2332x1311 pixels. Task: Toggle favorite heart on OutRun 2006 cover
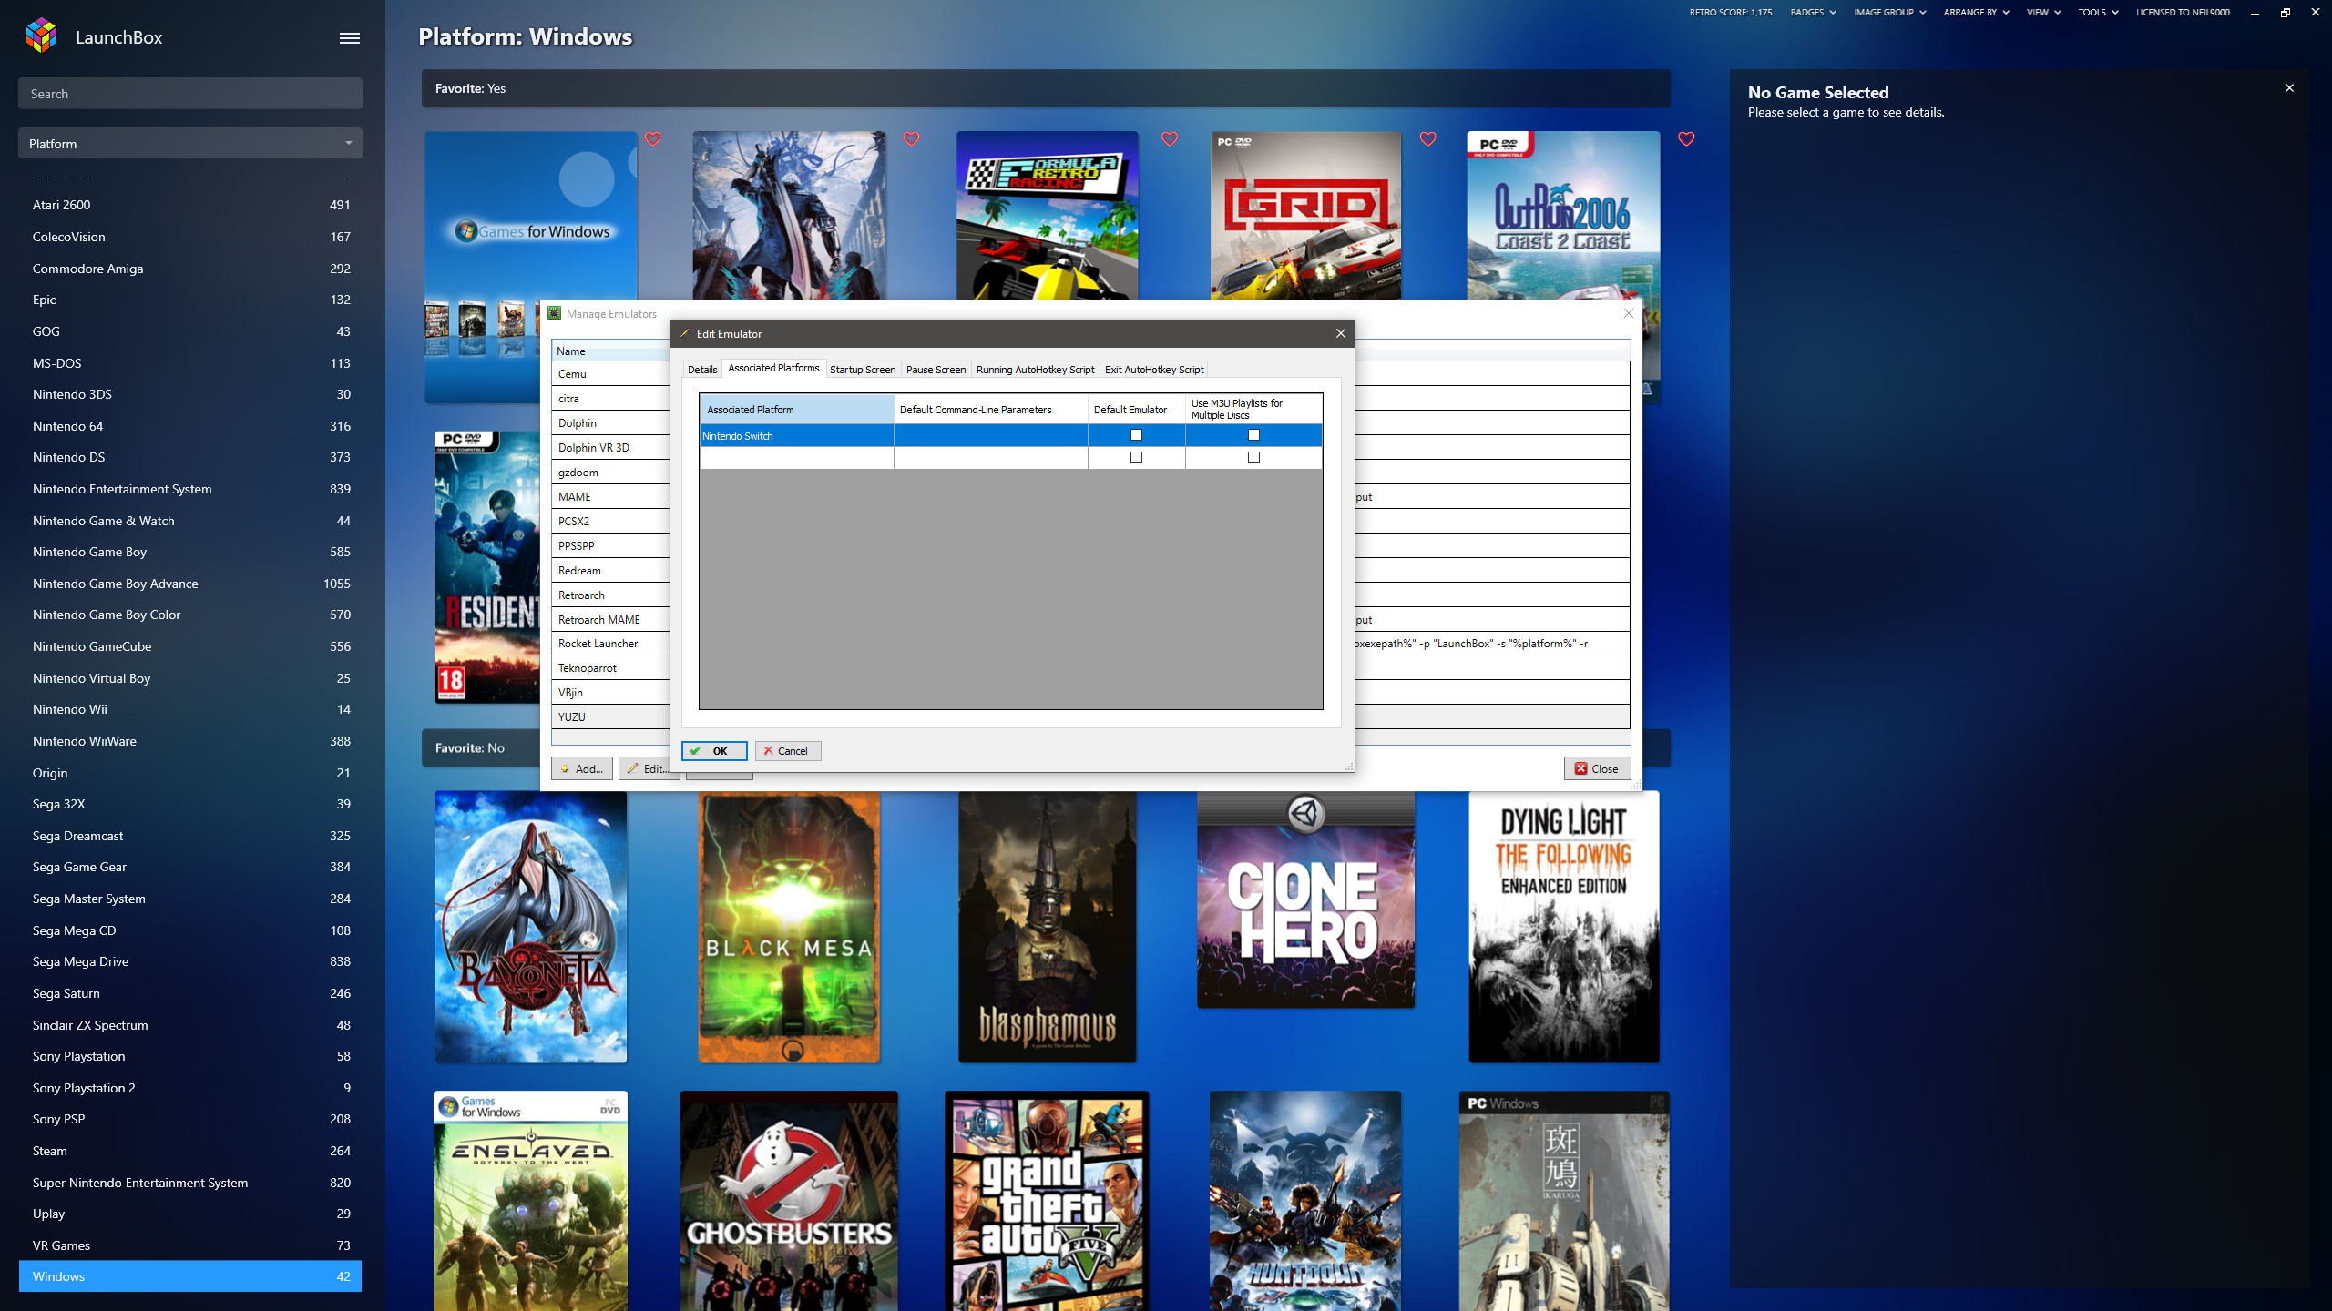1686,139
